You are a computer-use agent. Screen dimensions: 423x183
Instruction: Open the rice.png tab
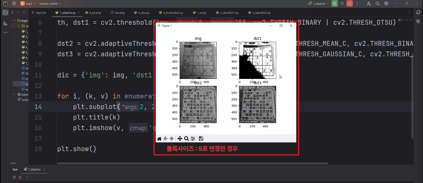coord(117,13)
